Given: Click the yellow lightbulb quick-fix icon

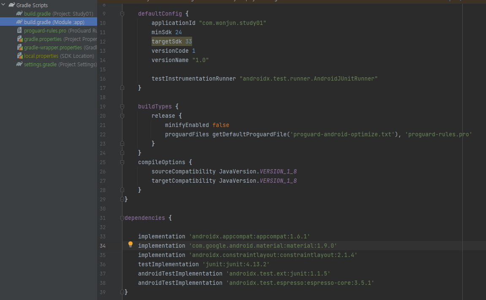Looking at the screenshot, I should coord(130,245).
